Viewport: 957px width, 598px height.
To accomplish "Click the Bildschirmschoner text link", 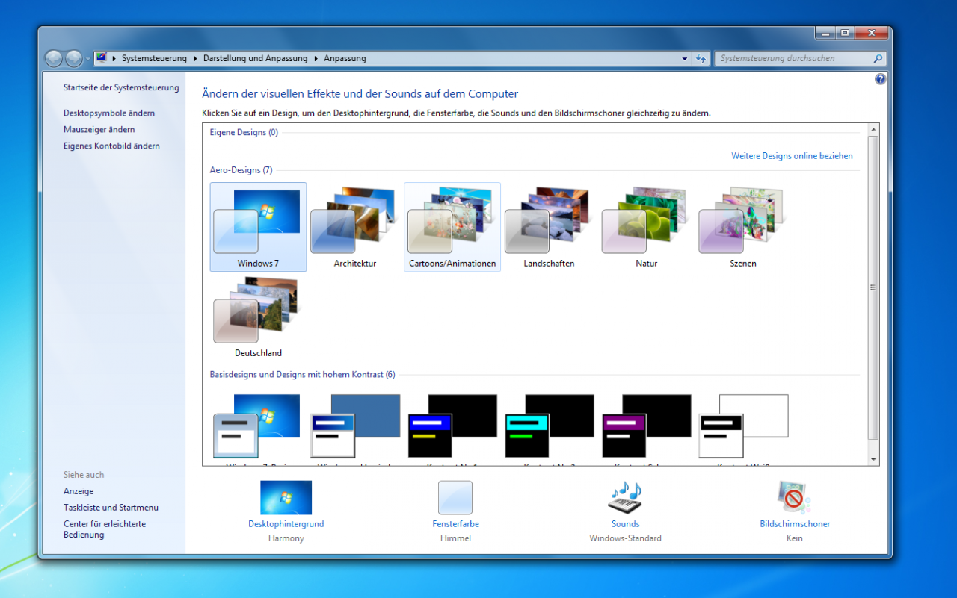I will click(795, 524).
